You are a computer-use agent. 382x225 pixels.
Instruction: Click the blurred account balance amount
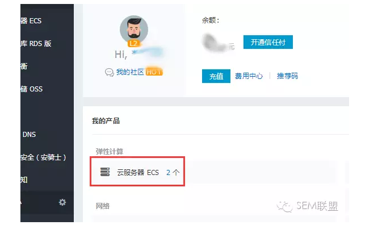pyautogui.click(x=215, y=43)
